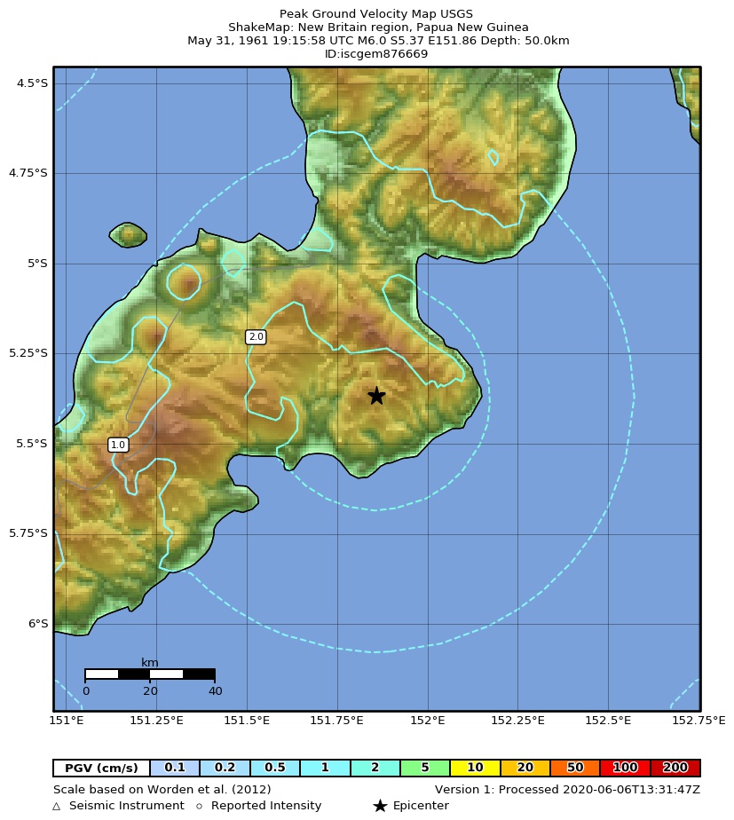
Task: Click the ID:iscgem876669 text in title
Action: [x=378, y=54]
